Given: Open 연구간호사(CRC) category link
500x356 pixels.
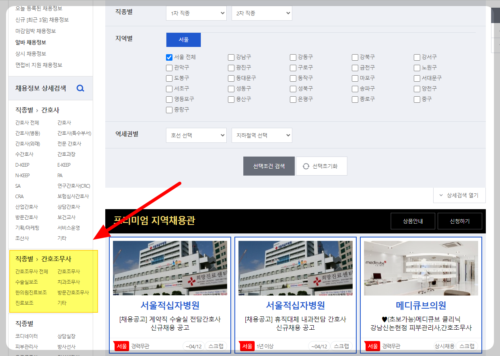Looking at the screenshot, I should pos(74,186).
